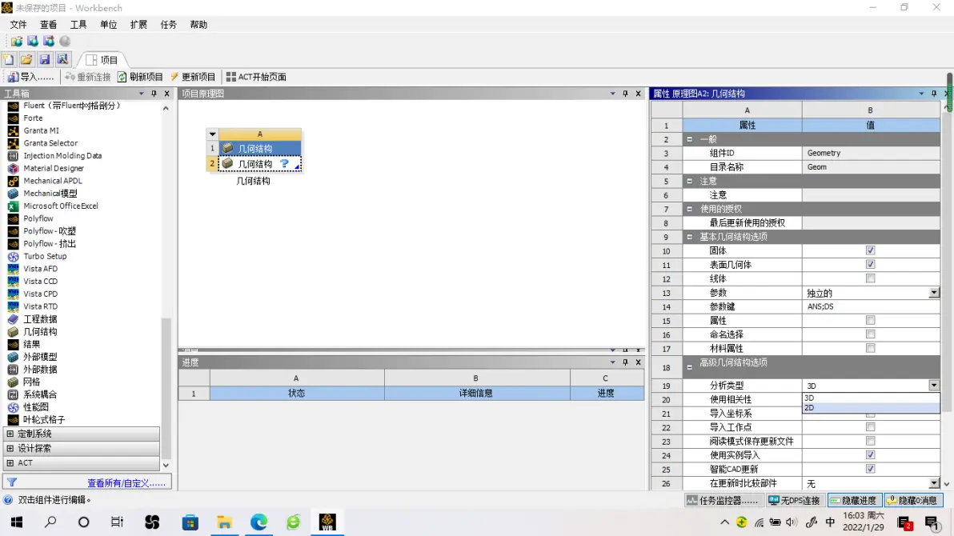Open the 工具 menu
954x536 pixels.
tap(78, 25)
